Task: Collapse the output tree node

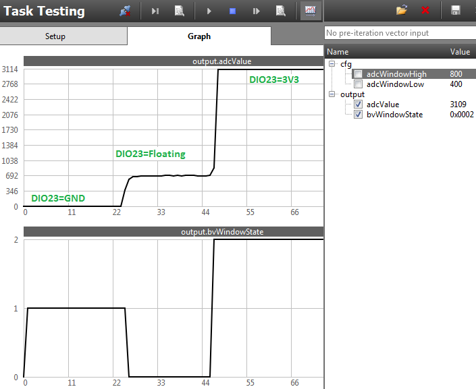Action: click(x=333, y=94)
